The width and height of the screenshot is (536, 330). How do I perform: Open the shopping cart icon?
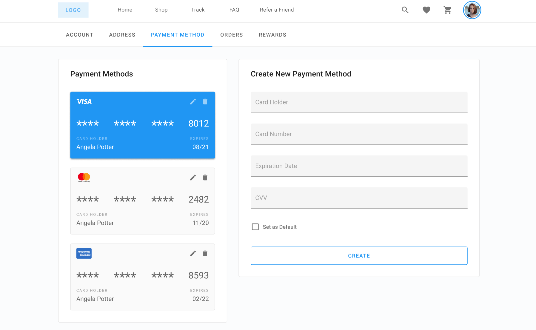point(447,10)
